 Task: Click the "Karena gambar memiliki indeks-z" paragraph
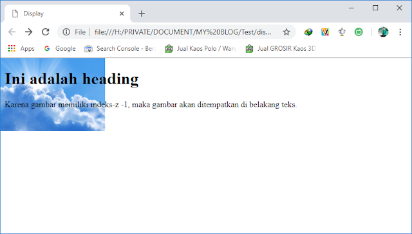pyautogui.click(x=151, y=104)
